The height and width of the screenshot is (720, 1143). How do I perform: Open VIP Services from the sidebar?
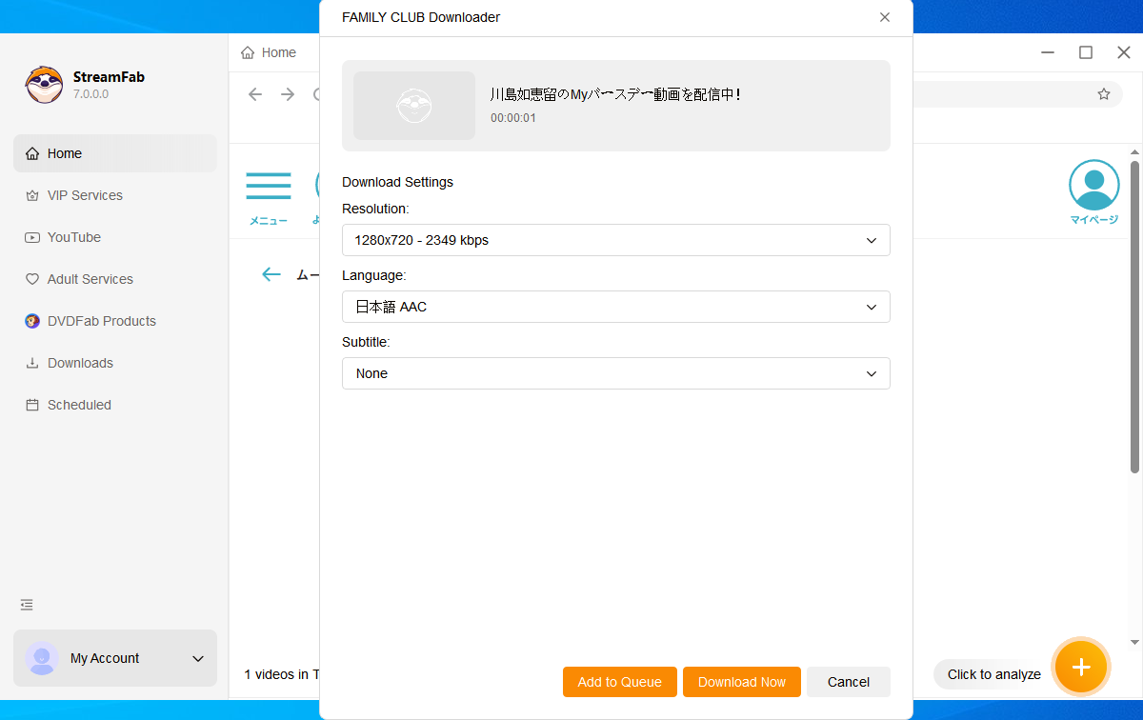pyautogui.click(x=84, y=195)
